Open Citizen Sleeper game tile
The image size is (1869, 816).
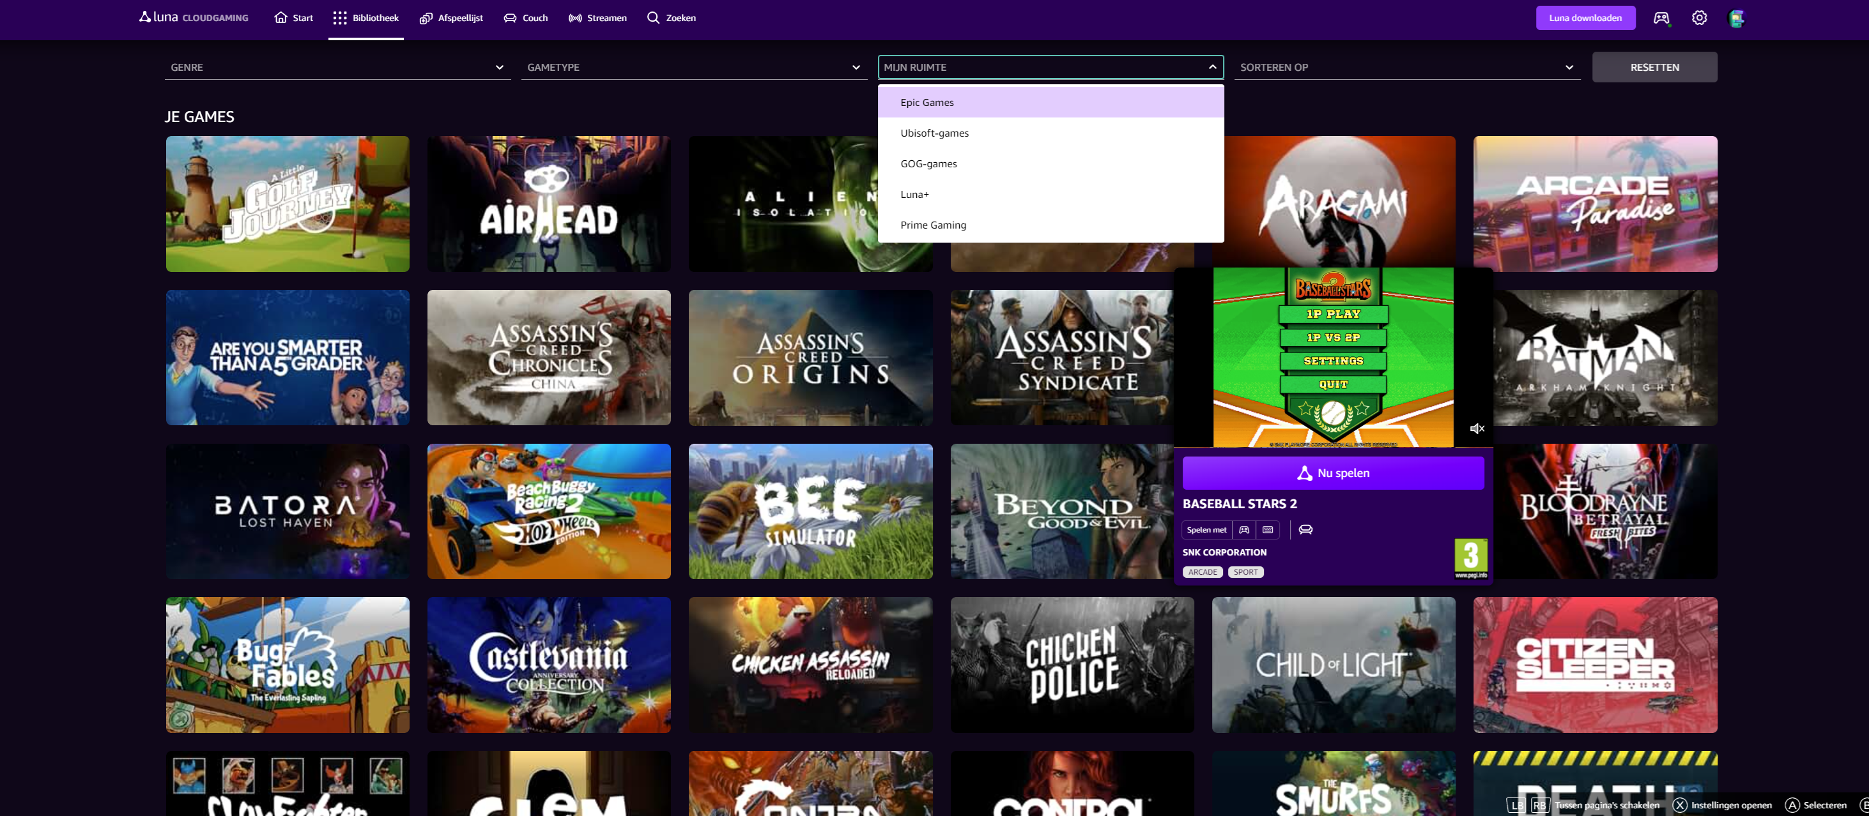coord(1595,665)
